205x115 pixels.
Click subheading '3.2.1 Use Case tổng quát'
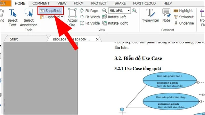138,69
